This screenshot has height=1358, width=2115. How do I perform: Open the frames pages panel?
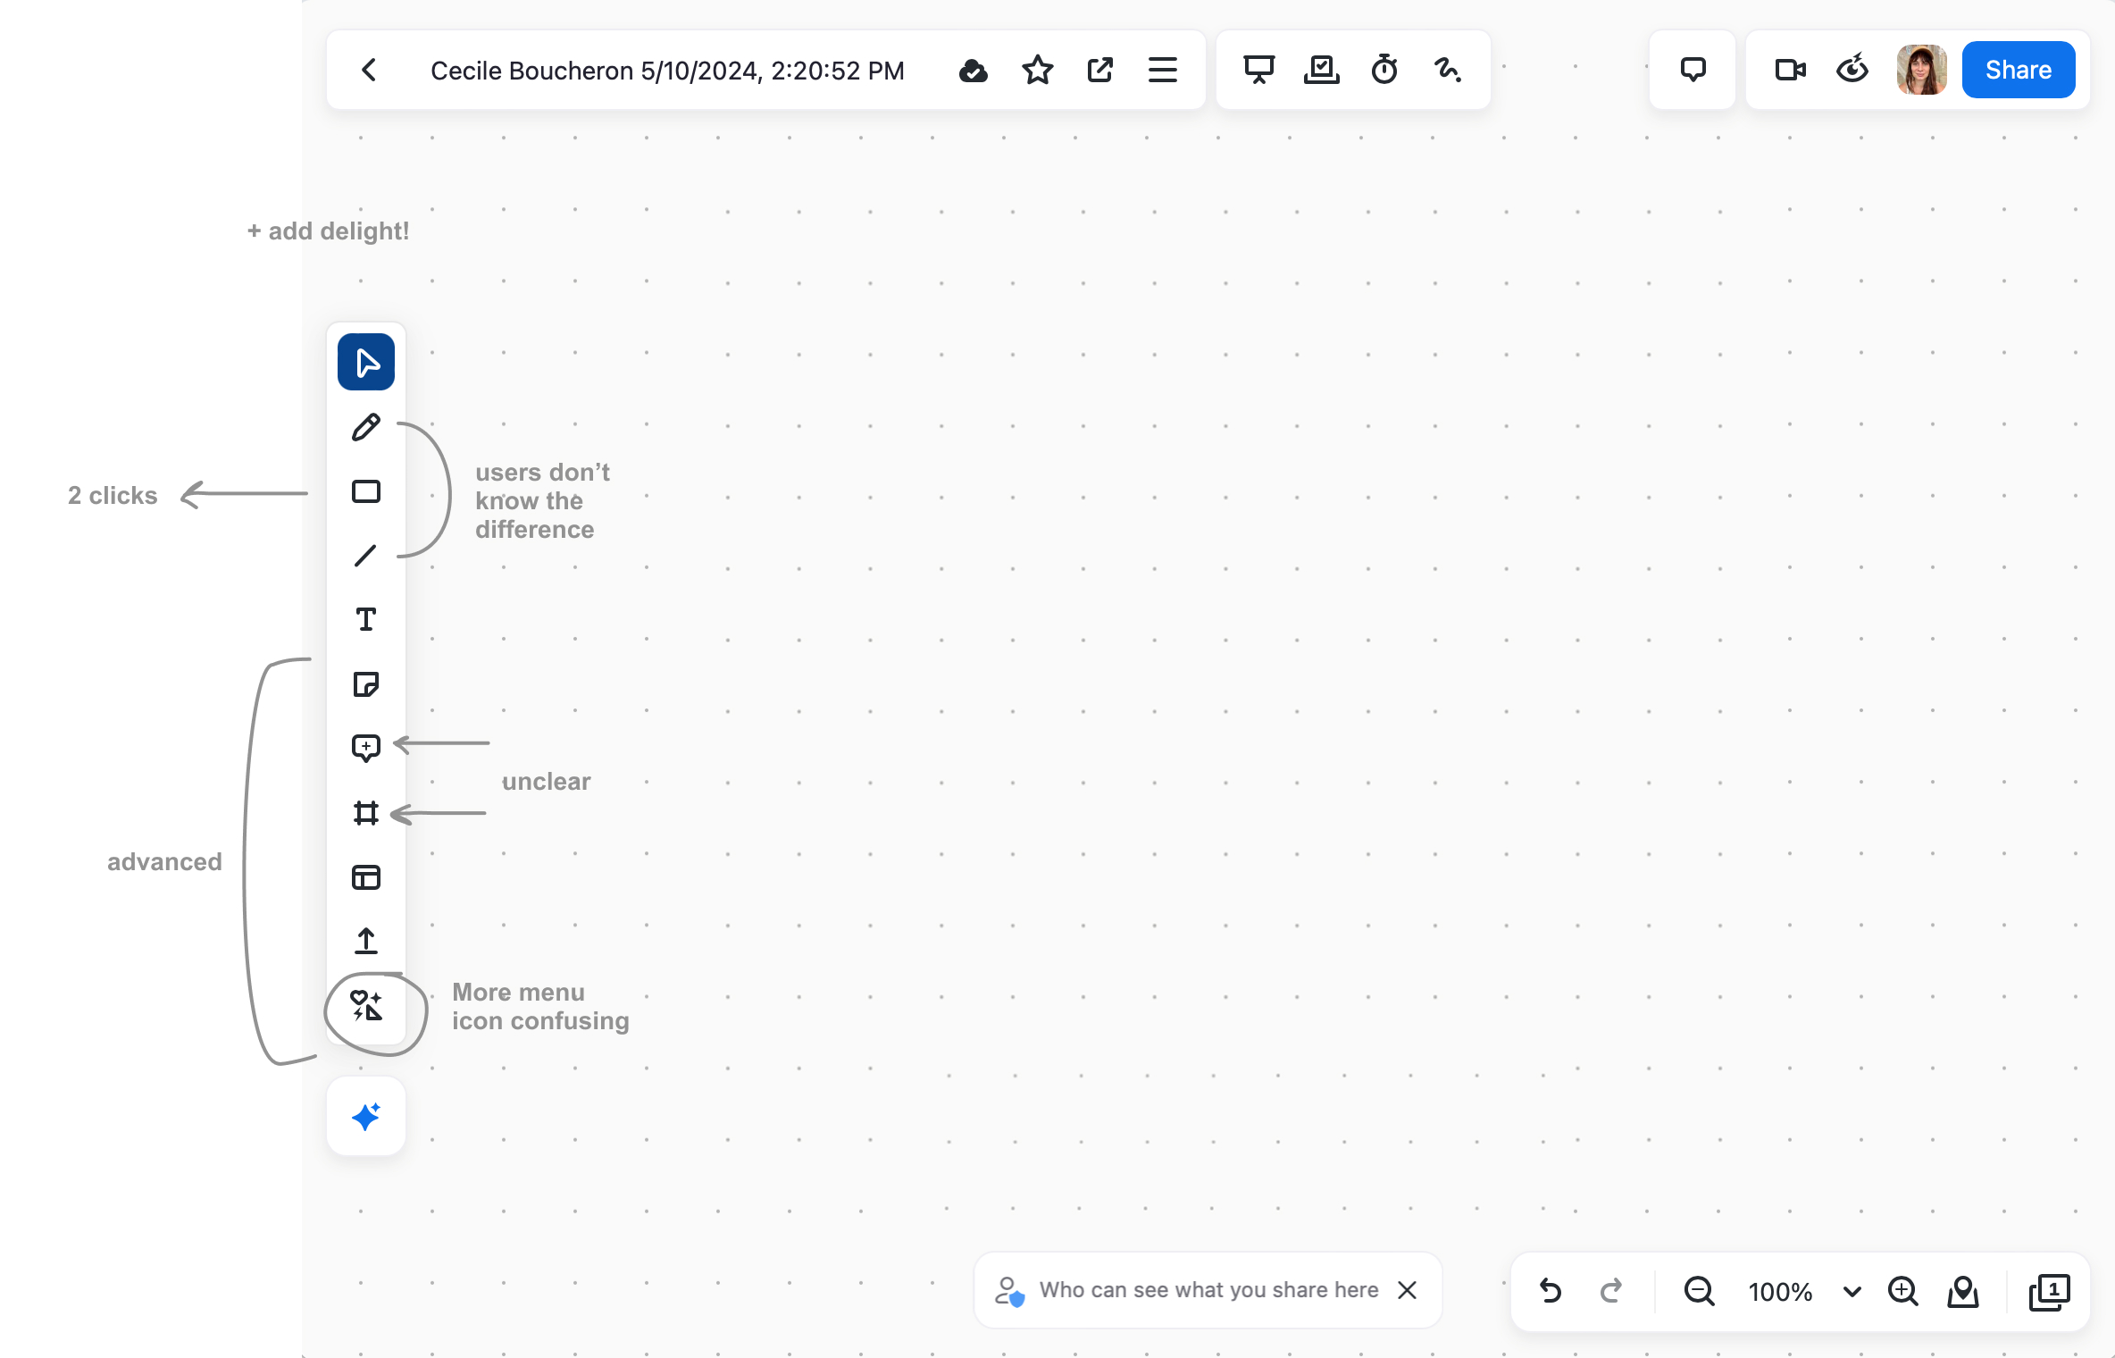[x=2049, y=1292]
